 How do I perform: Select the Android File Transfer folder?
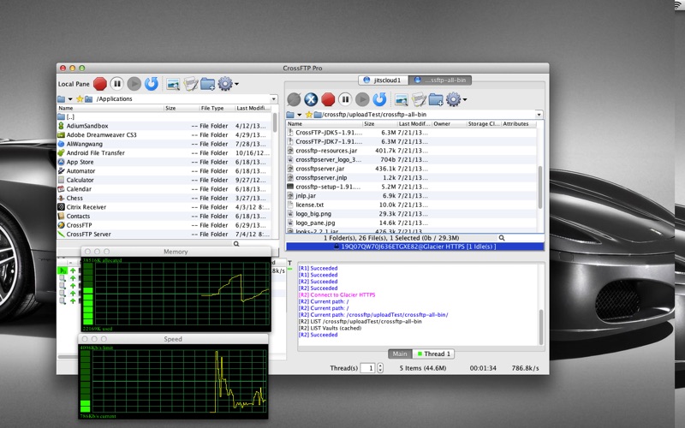click(95, 152)
